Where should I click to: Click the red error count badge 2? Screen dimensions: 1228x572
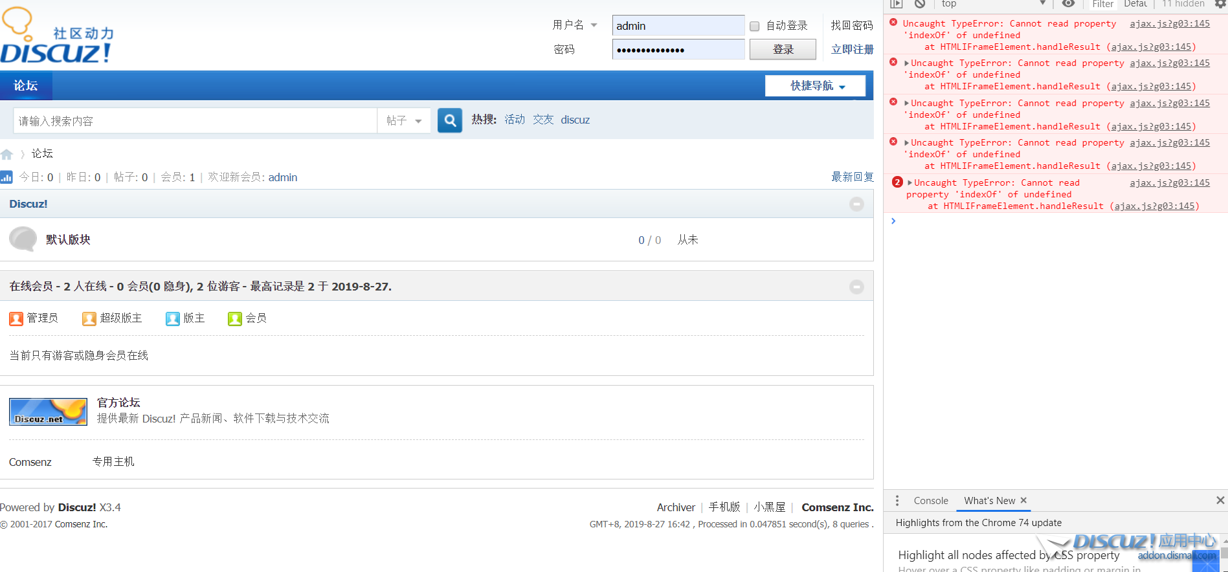coord(897,182)
